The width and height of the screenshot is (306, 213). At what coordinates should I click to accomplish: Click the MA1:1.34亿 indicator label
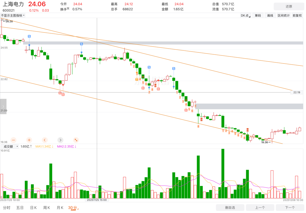pos(44,146)
